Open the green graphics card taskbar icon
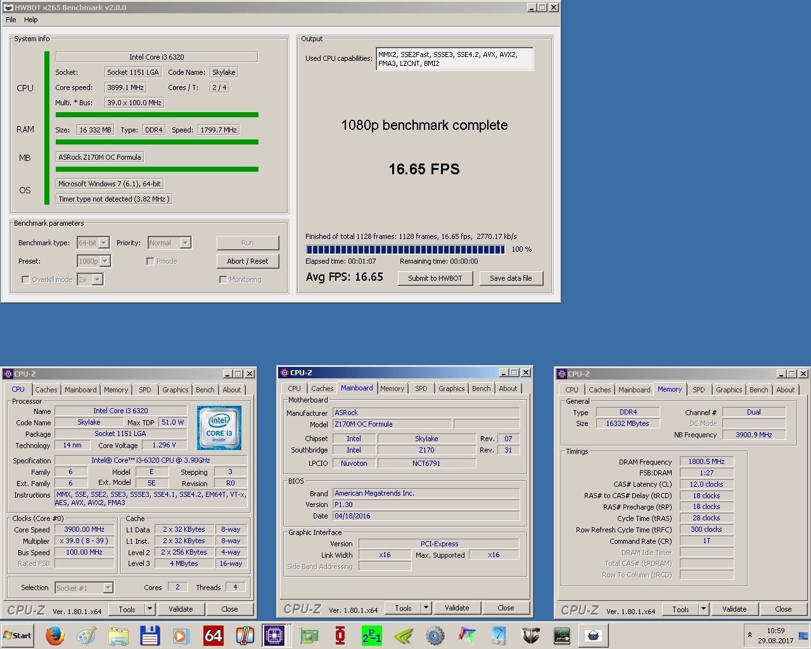 click(309, 635)
